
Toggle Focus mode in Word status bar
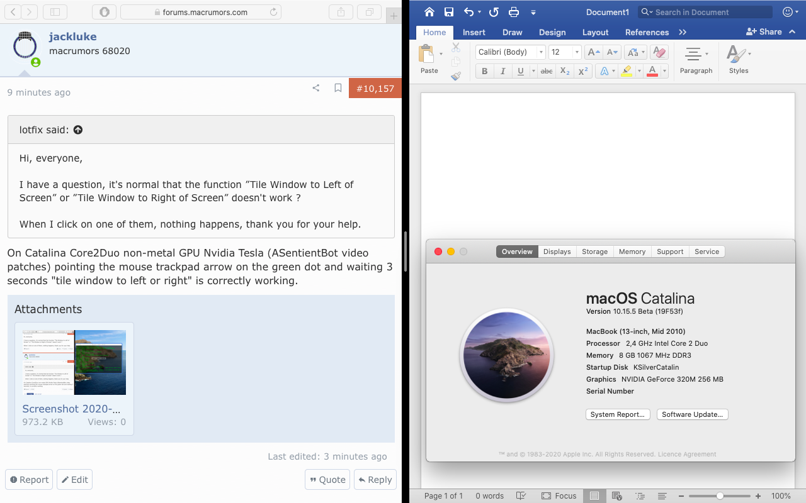(559, 495)
